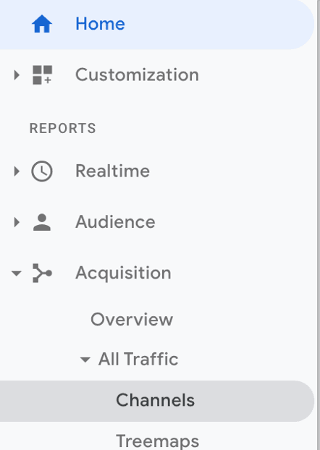Click the All Traffic label
This screenshot has width=320, height=450.
(138, 359)
